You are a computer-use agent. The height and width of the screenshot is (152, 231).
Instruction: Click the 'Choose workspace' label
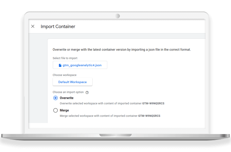pyautogui.click(x=65, y=75)
